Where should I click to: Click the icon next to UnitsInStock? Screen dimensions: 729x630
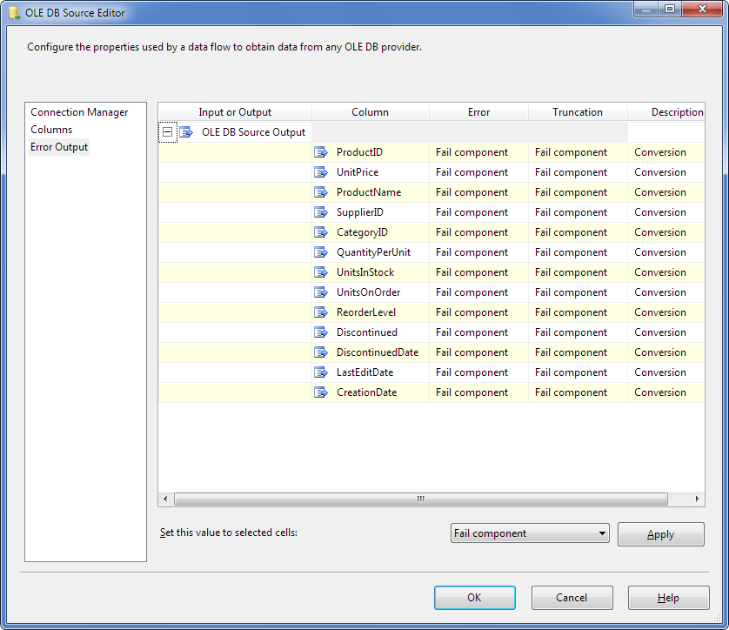[320, 272]
